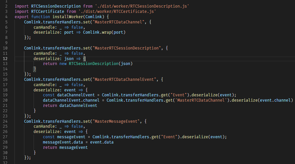The image size is (295, 164).
Task: Click the 'MasterRTCDataChannel' string on line 20
Action: point(201,100)
